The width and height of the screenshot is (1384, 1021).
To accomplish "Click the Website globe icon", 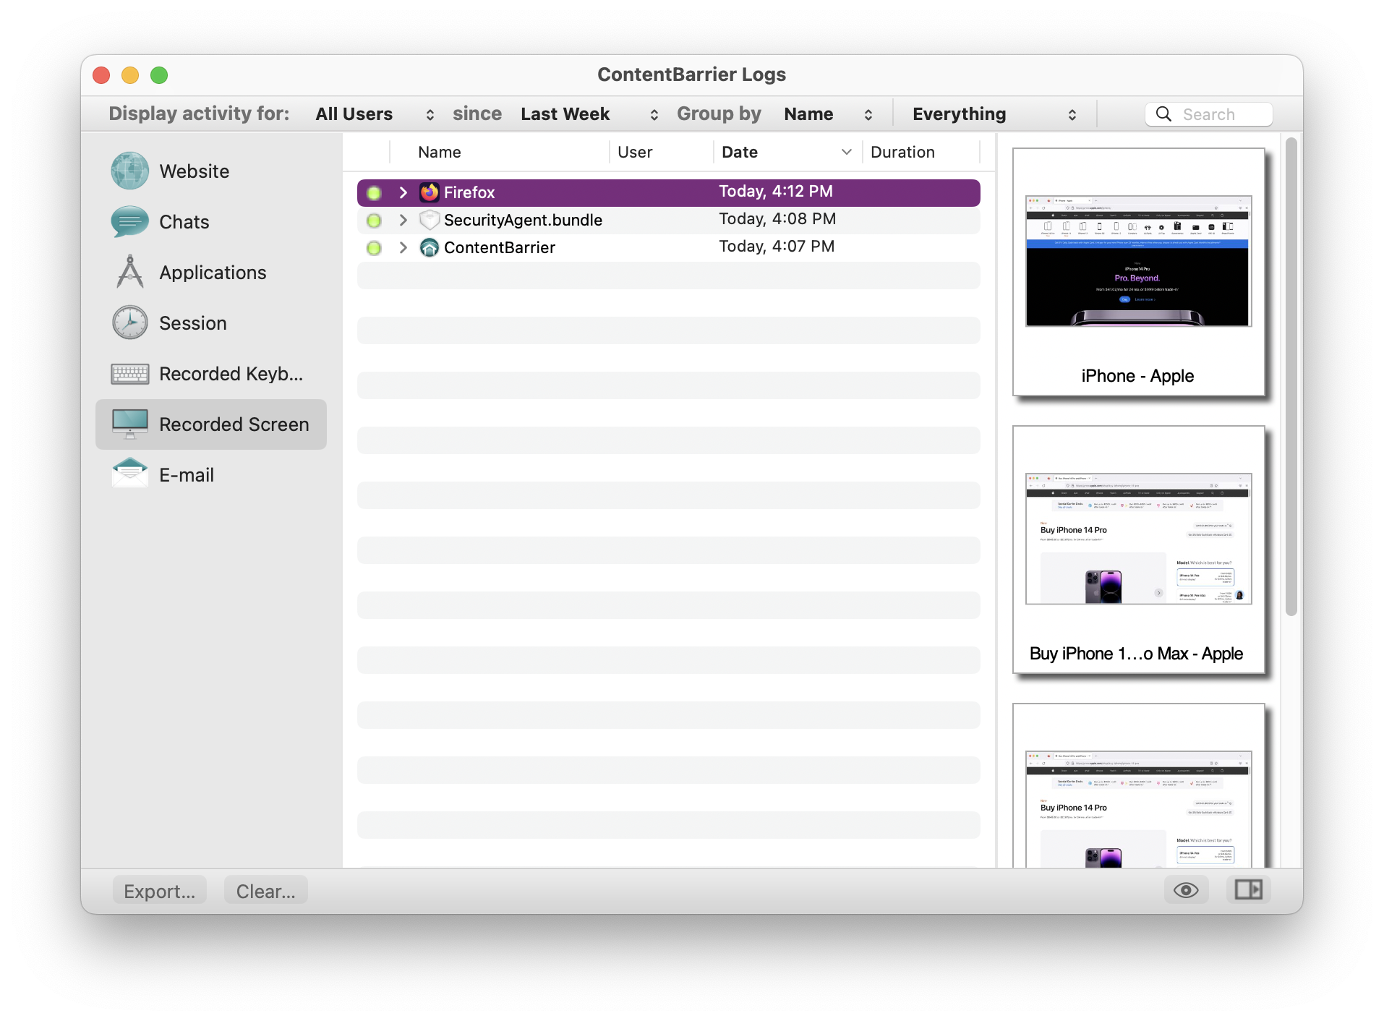I will (x=129, y=171).
